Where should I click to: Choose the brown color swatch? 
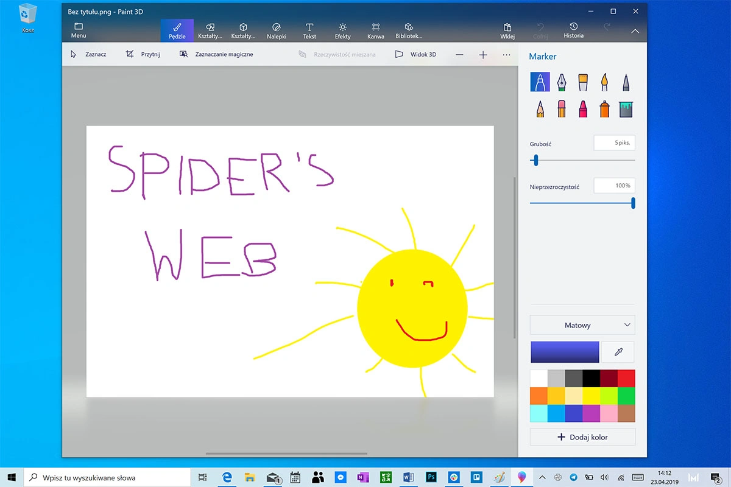pyautogui.click(x=626, y=413)
